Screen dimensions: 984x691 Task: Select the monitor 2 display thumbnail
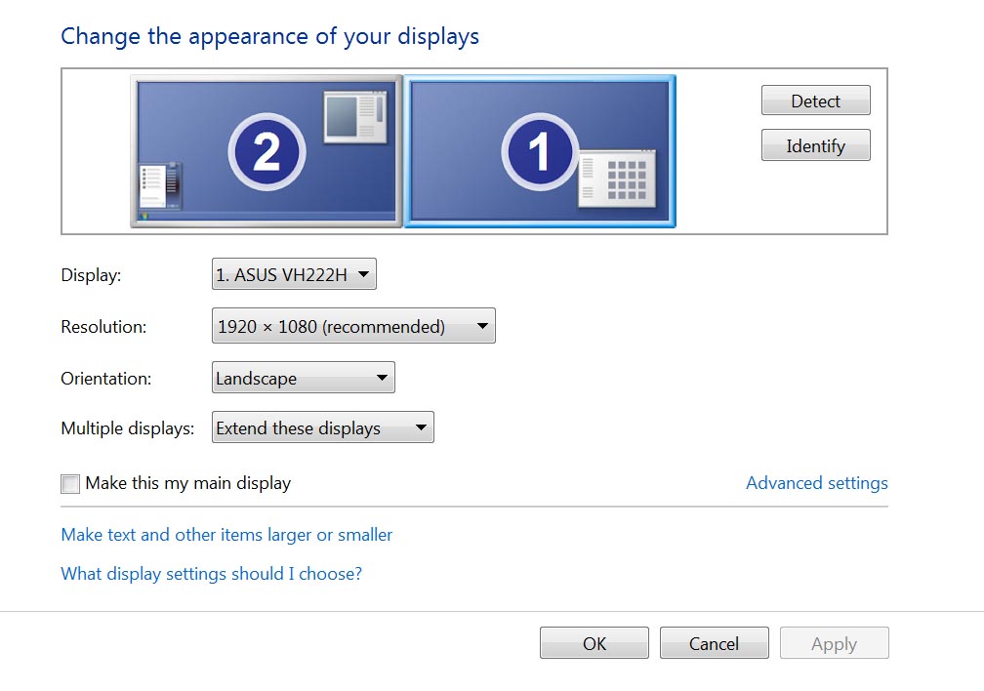click(x=266, y=151)
